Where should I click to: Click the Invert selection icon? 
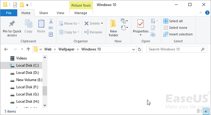166,34
